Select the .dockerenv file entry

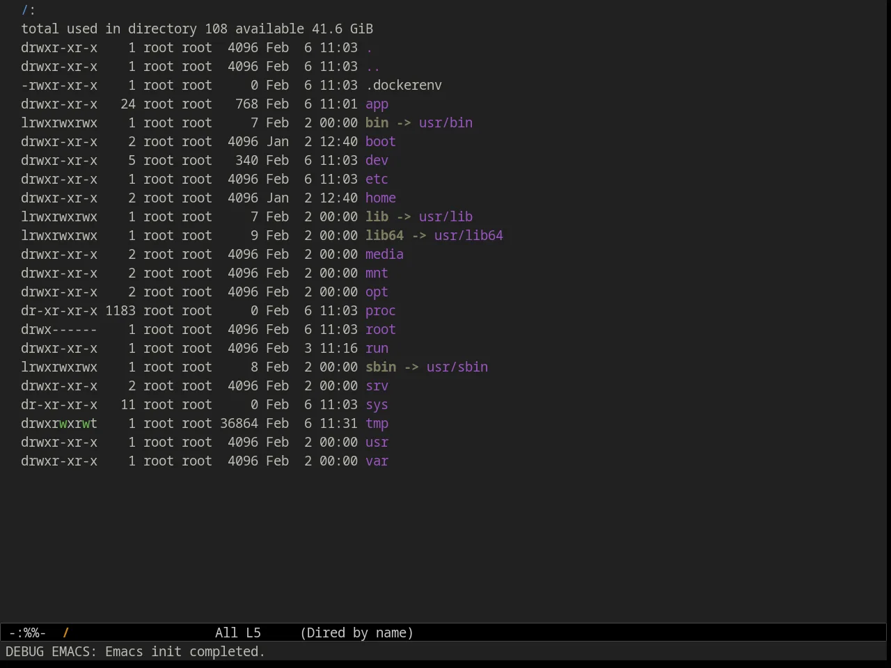pyautogui.click(x=404, y=86)
